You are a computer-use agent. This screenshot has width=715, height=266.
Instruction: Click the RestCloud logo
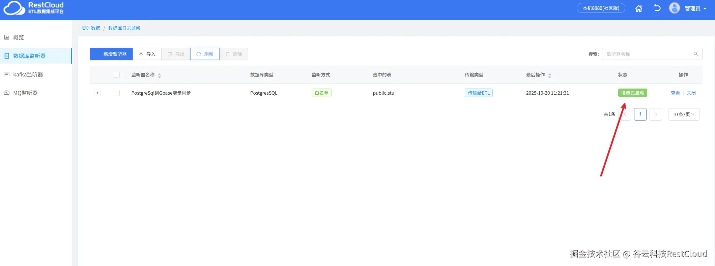point(34,8)
